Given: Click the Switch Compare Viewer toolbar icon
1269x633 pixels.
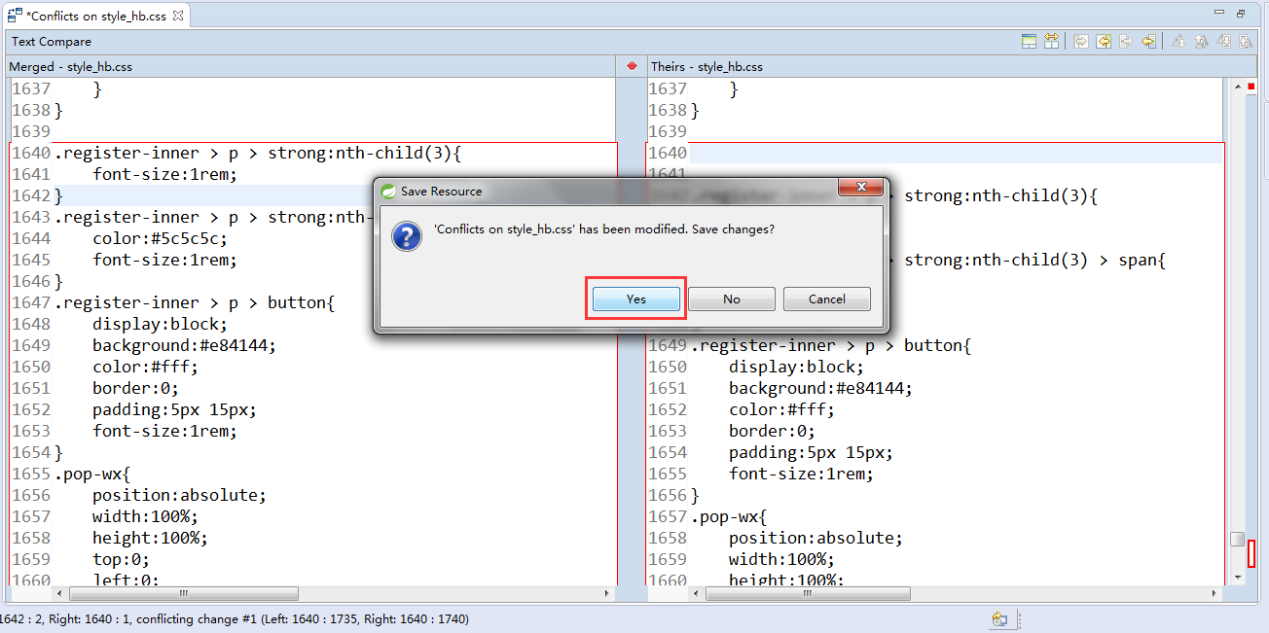Looking at the screenshot, I should tap(1029, 41).
